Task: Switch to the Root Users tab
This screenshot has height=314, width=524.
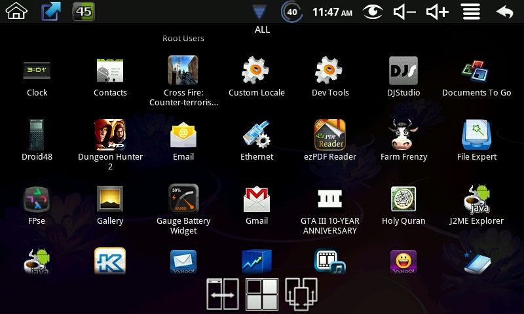Action: (183, 39)
